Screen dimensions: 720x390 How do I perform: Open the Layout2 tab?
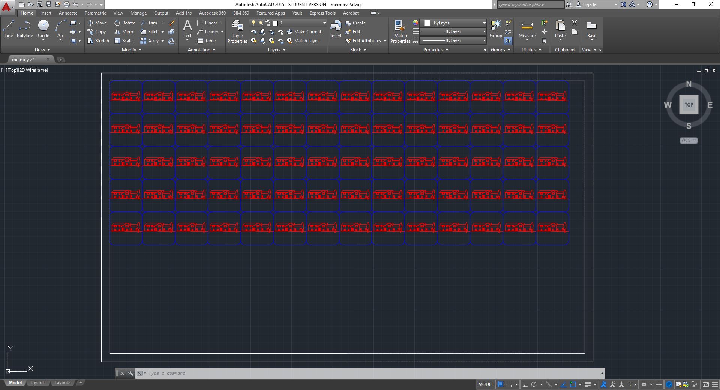coord(62,382)
